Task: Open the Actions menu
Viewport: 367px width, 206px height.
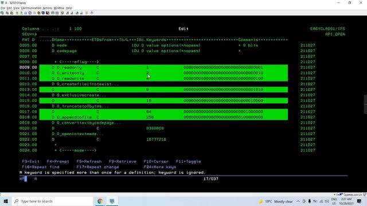Action: click(48, 8)
